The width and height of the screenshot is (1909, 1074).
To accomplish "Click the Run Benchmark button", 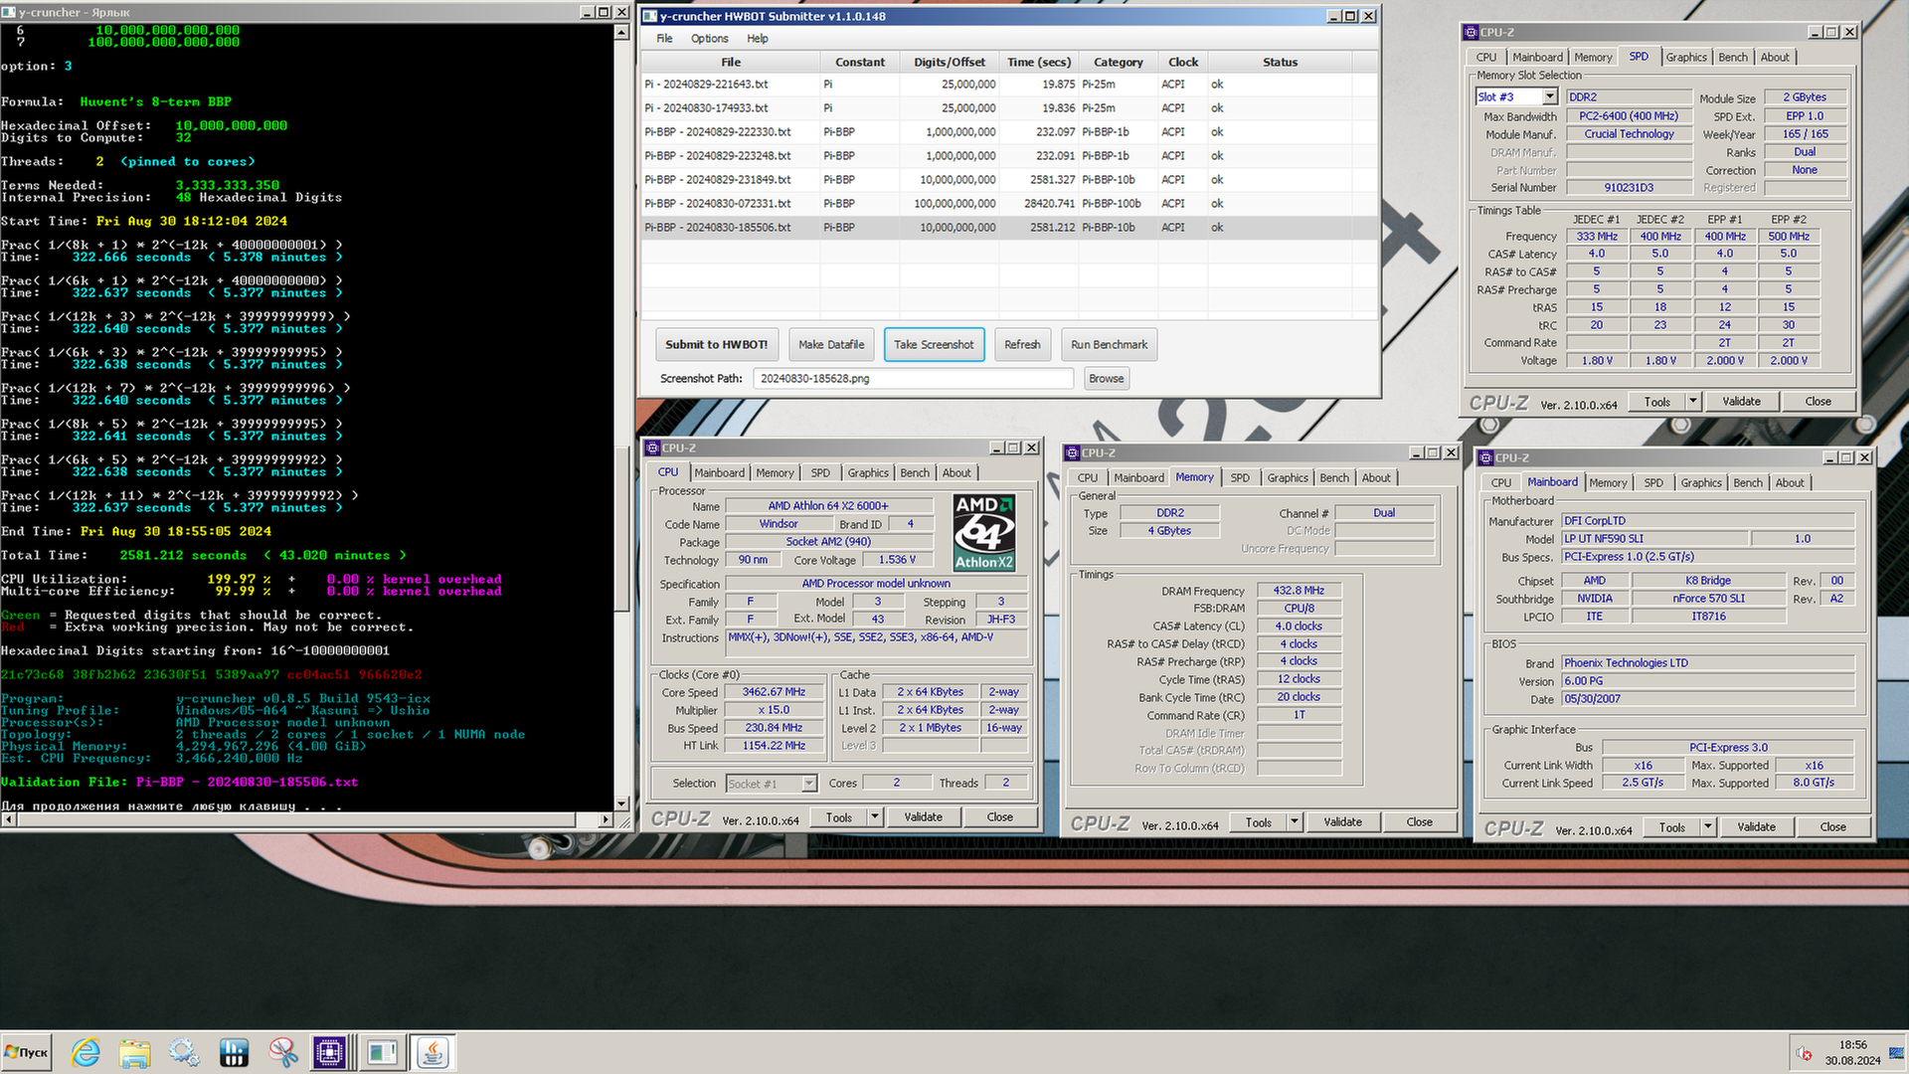I will coord(1109,344).
